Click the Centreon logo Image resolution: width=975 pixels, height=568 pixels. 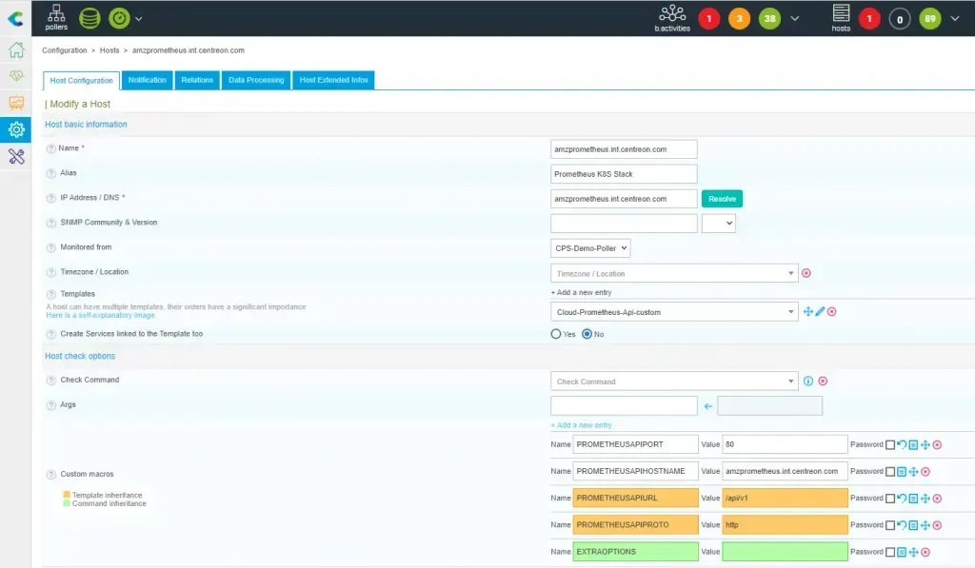point(15,19)
